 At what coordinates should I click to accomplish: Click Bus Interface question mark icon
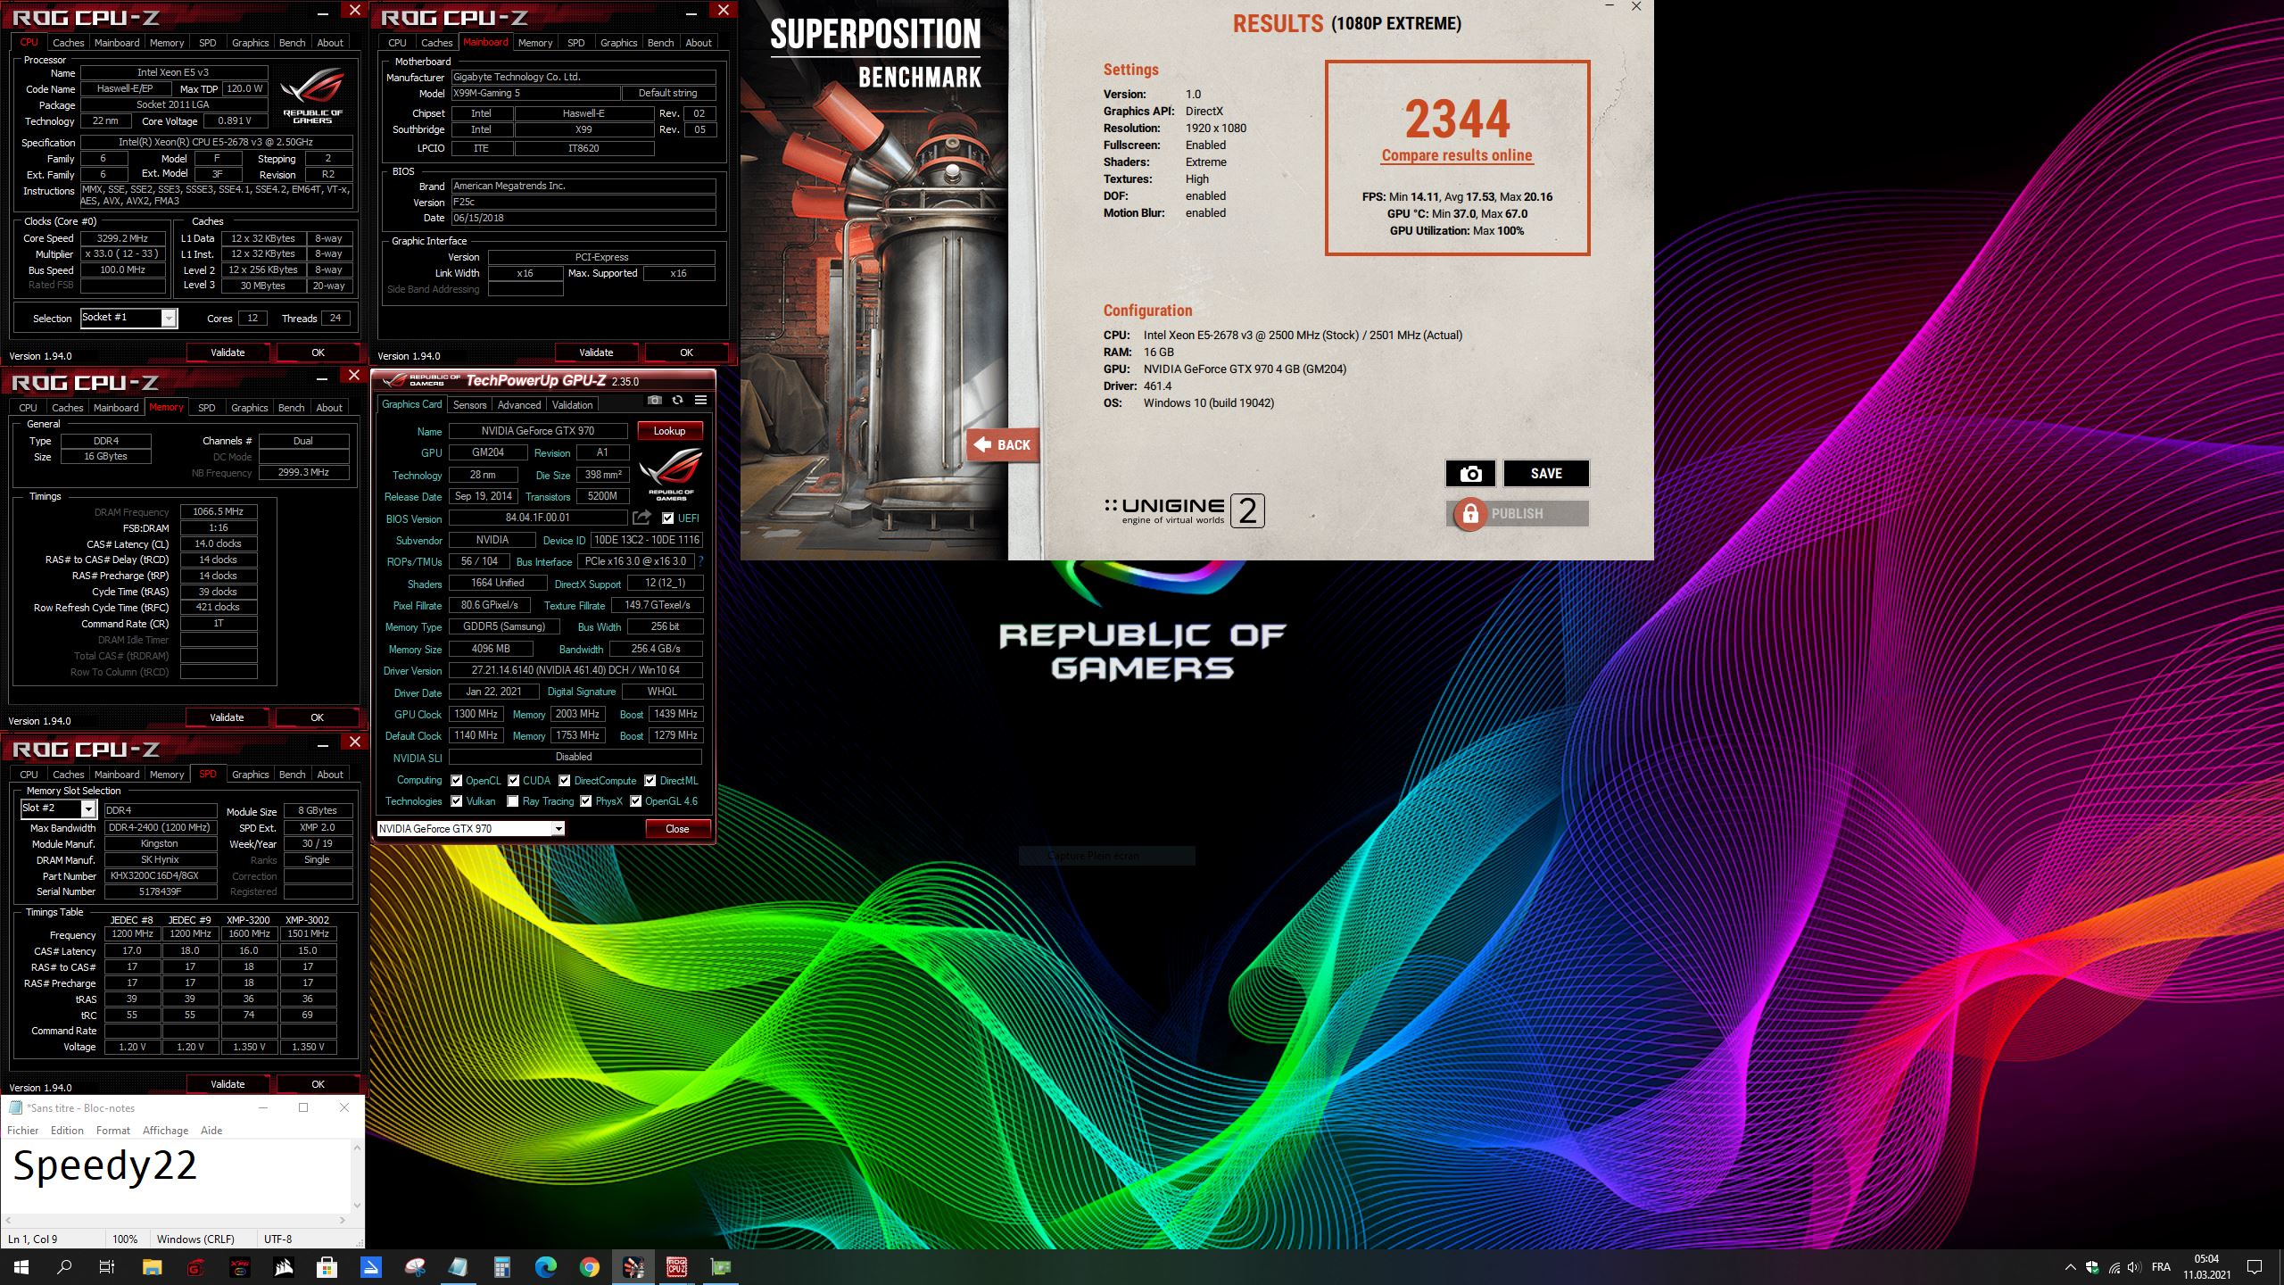[x=701, y=561]
